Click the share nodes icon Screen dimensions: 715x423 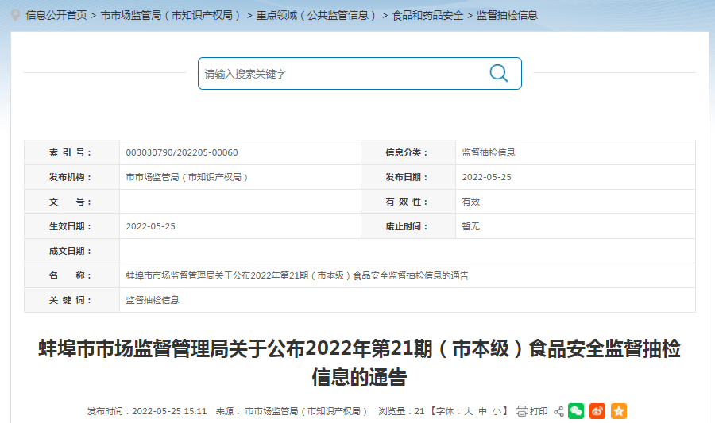(558, 412)
